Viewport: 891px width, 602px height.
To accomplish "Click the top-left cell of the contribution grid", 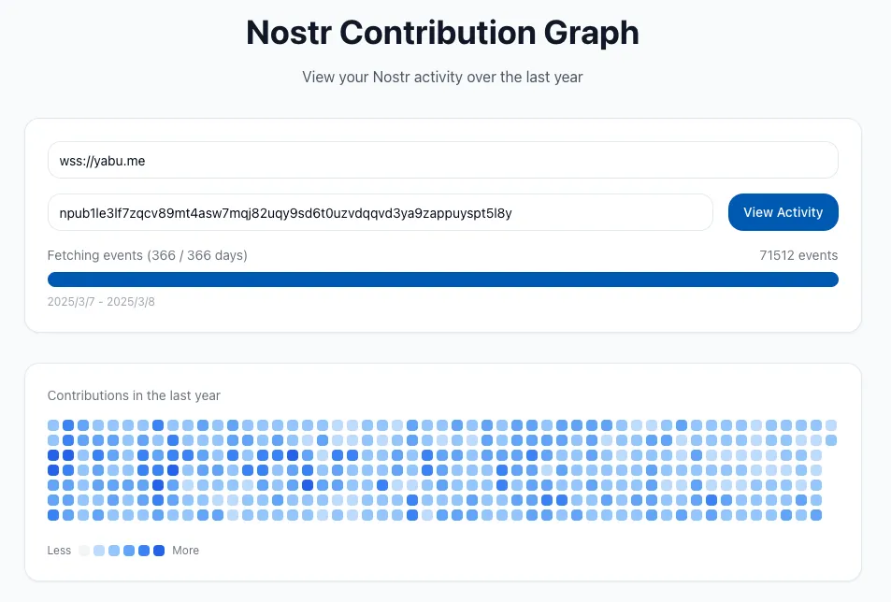I will (x=53, y=425).
